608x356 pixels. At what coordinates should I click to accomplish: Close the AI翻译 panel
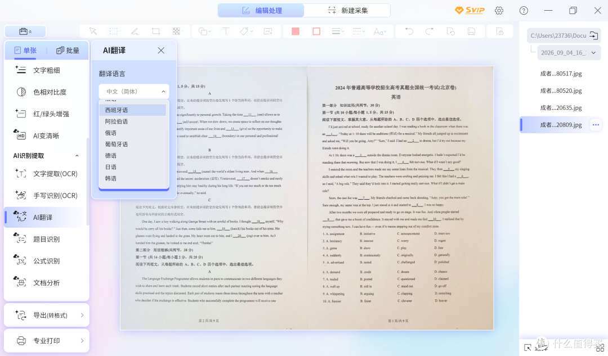tap(161, 51)
